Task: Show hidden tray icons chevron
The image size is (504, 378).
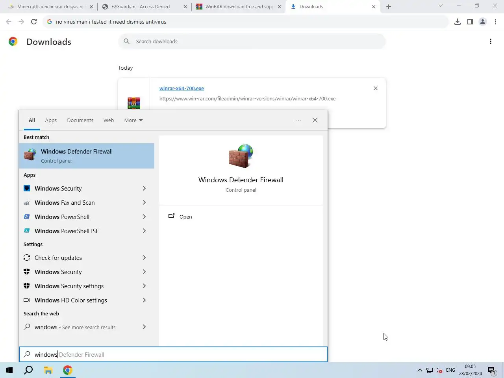Action: coord(420,370)
